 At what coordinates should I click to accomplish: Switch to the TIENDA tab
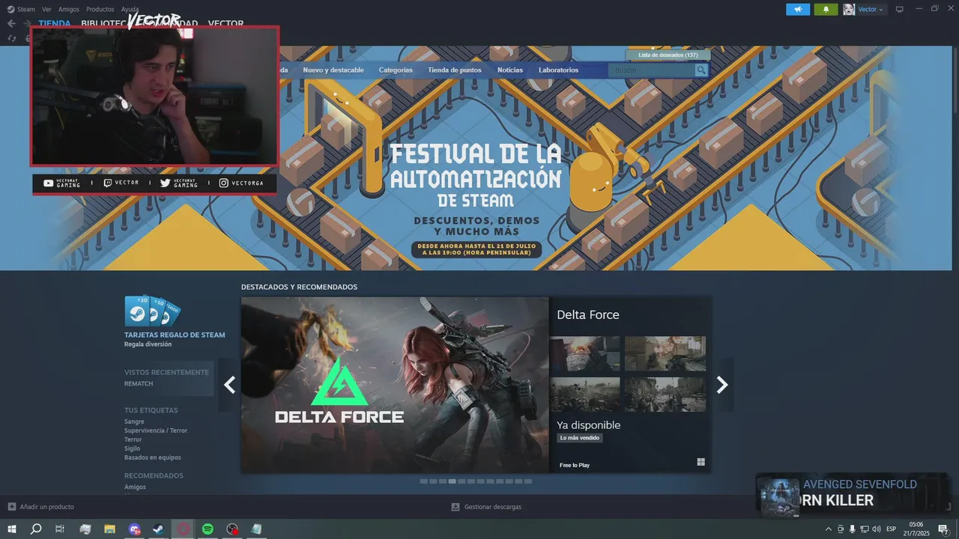(x=55, y=23)
